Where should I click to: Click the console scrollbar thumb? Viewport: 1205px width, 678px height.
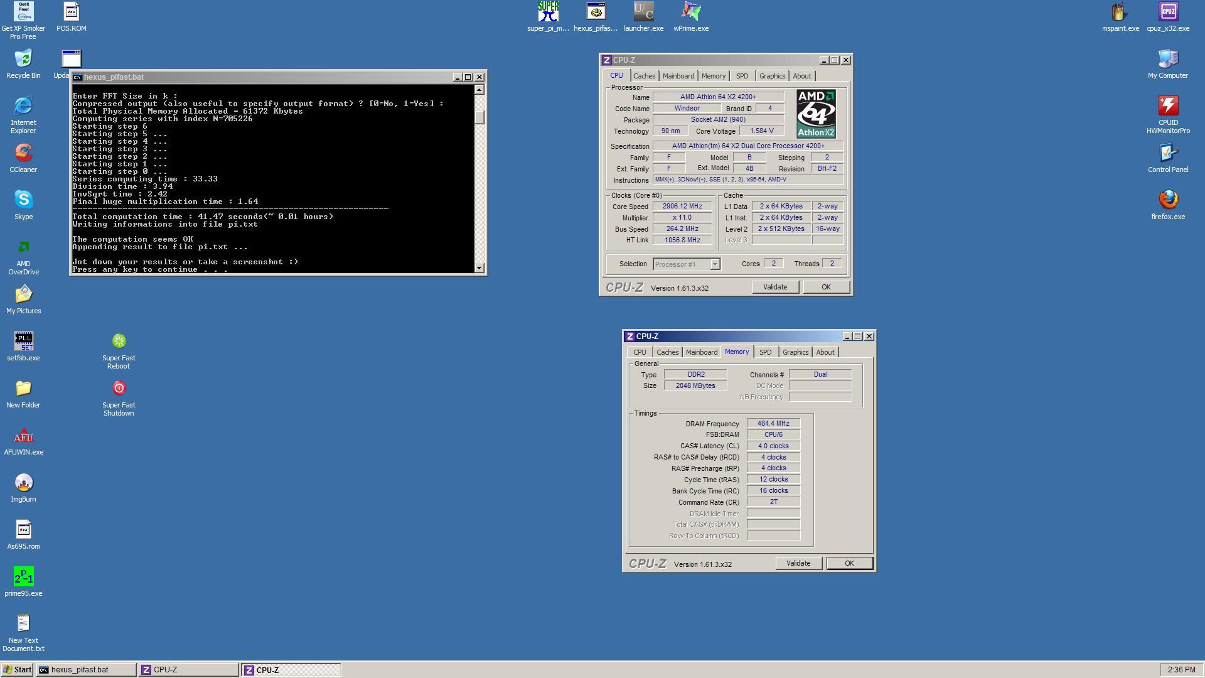pyautogui.click(x=479, y=117)
